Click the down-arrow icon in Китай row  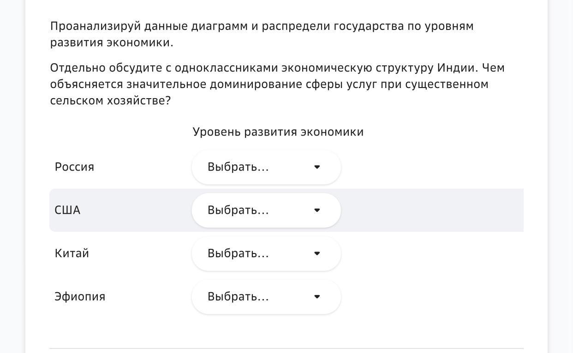[x=317, y=254]
